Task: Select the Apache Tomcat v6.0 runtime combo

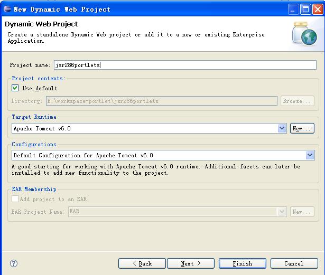Action: pyautogui.click(x=149, y=128)
